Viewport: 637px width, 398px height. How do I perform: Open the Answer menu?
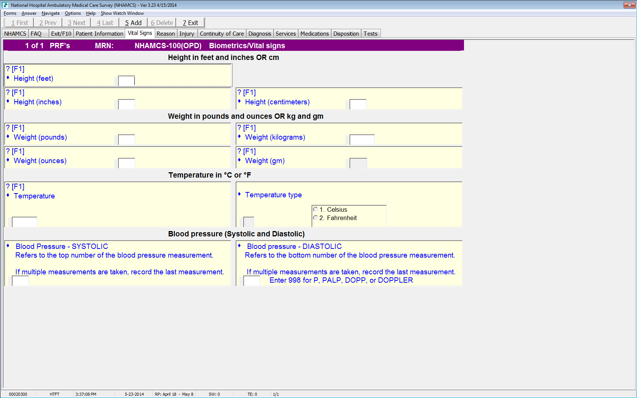(29, 13)
